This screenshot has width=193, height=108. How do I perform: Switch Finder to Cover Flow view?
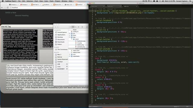pos(78,27)
